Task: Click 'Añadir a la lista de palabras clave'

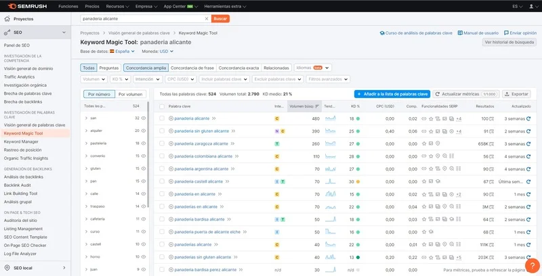Action: click(x=392, y=94)
